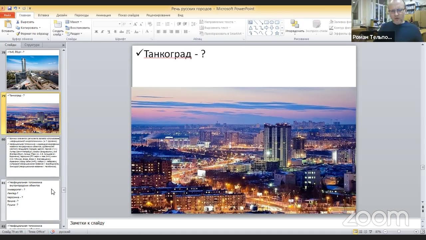Insert a text box shape
426x240 pixels.
click(x=250, y=22)
